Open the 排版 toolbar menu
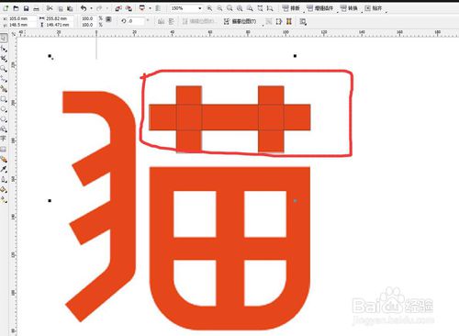Viewport: 459px width, 336px height. point(291,8)
